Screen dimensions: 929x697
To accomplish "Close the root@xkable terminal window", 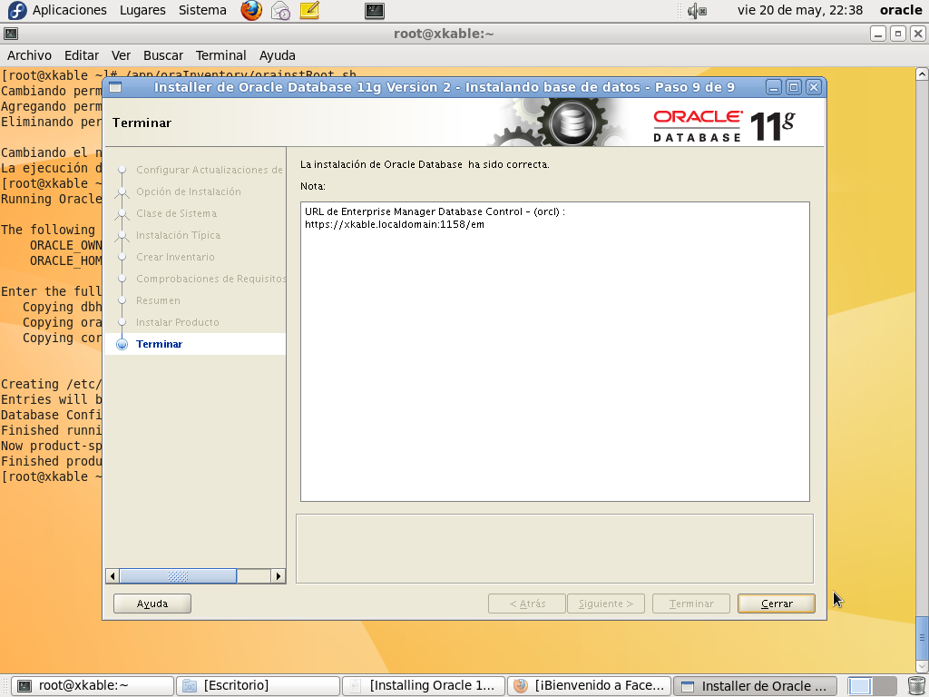I will coord(917,34).
